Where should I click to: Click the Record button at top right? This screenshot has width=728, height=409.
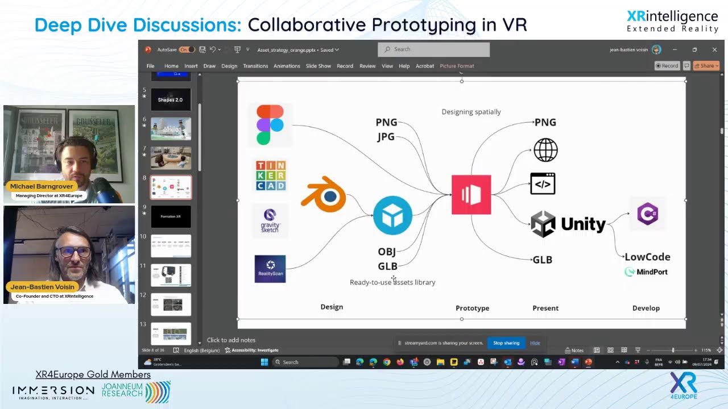[667, 66]
